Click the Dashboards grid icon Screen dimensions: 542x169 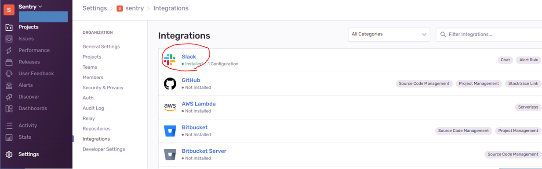[9, 108]
